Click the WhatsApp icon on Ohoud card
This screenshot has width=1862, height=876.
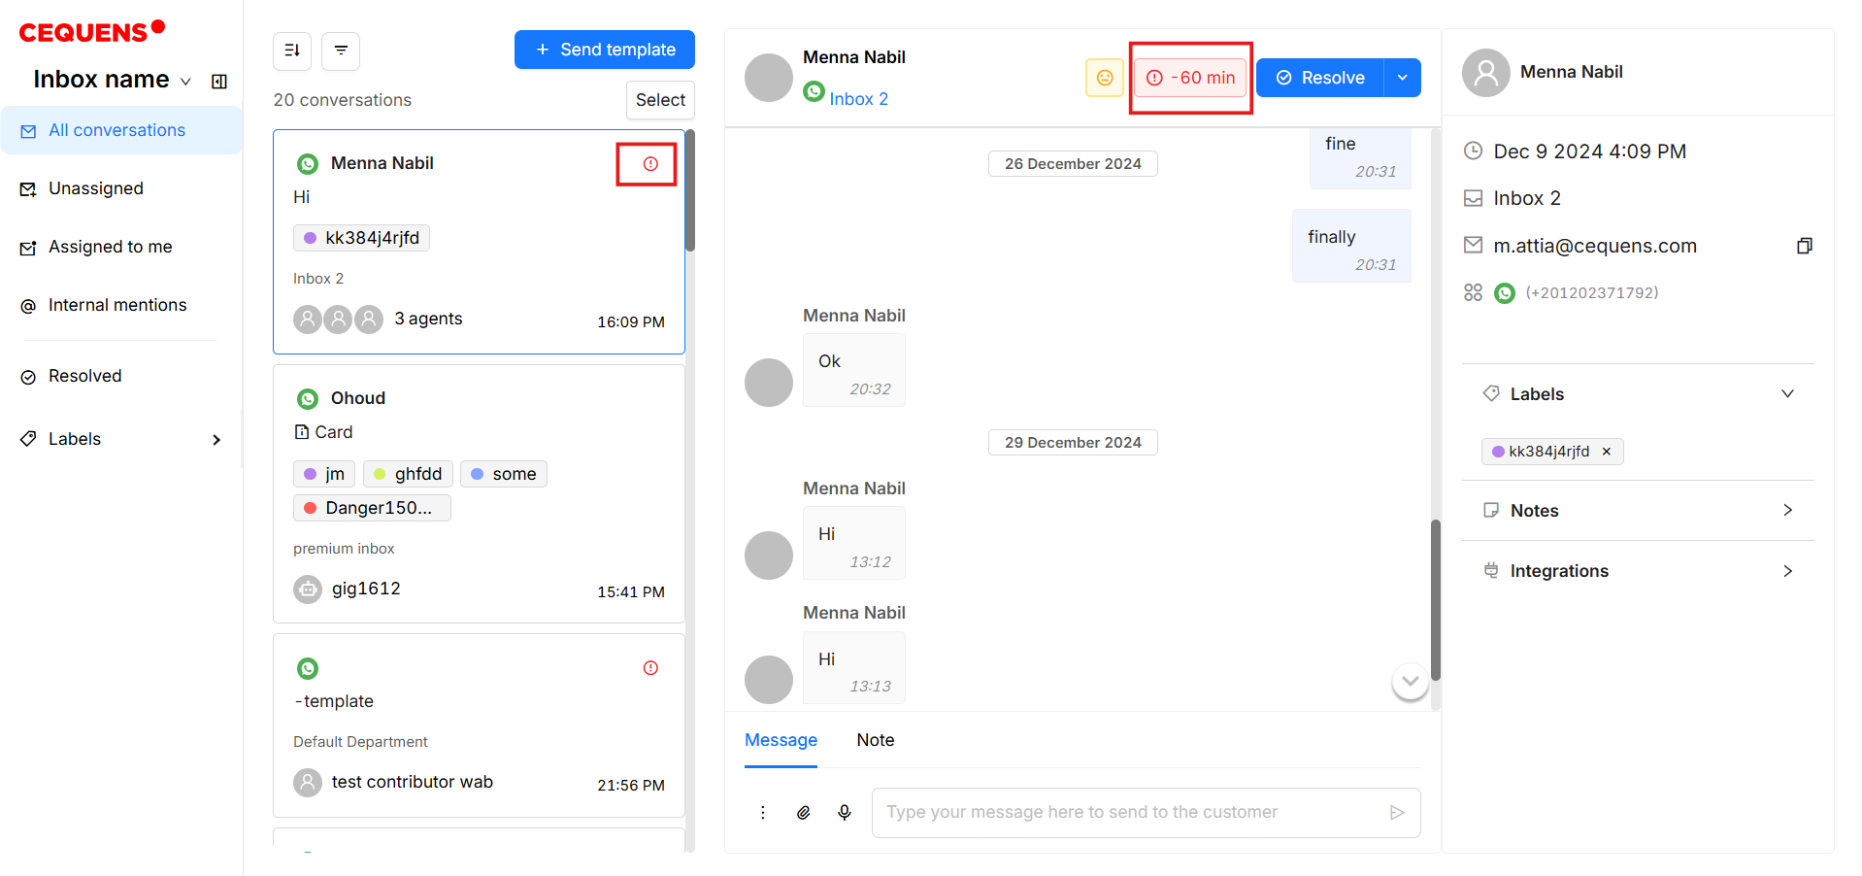click(x=308, y=399)
